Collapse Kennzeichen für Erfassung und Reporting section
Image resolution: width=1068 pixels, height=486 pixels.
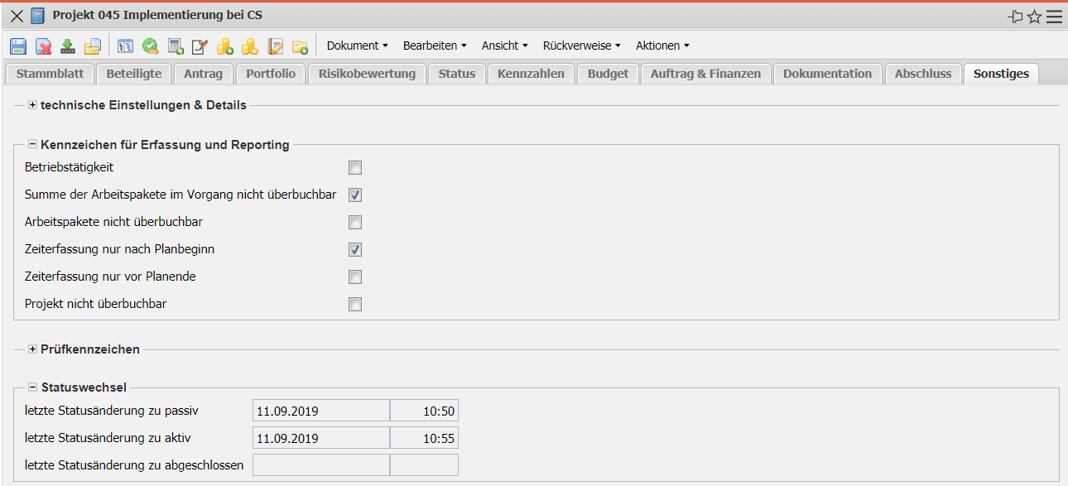click(33, 145)
